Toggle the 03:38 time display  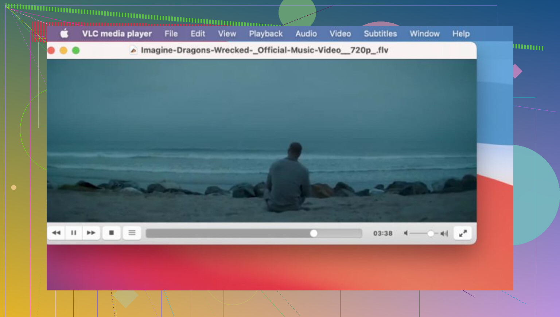(x=383, y=233)
